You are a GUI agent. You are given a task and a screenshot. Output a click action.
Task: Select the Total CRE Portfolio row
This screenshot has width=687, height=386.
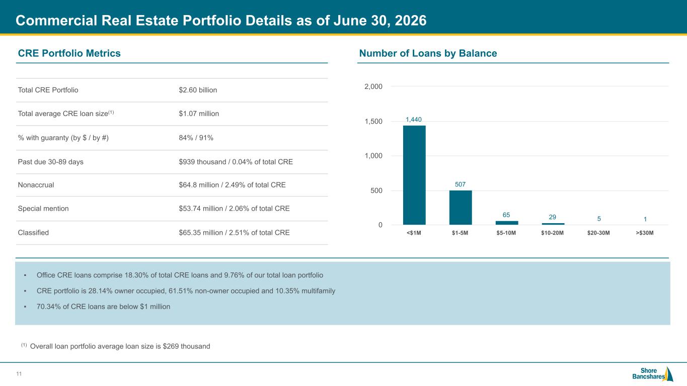(x=172, y=90)
